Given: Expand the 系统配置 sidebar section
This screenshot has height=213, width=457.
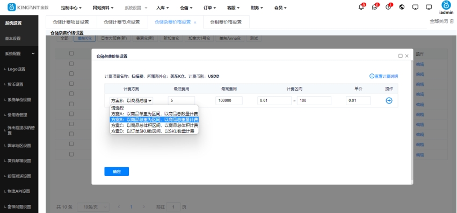Looking at the screenshot, I should 19,54.
